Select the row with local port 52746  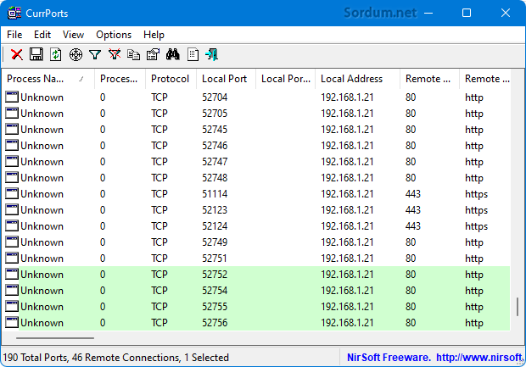click(x=257, y=146)
